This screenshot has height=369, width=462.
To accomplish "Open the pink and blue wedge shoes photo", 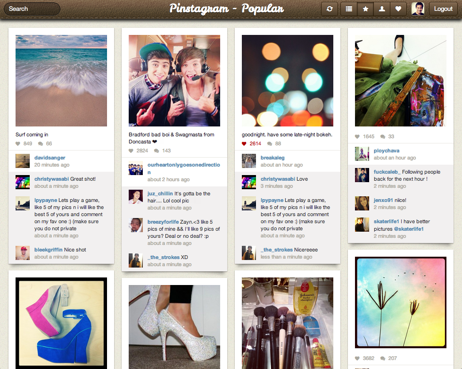I will pyautogui.click(x=61, y=323).
